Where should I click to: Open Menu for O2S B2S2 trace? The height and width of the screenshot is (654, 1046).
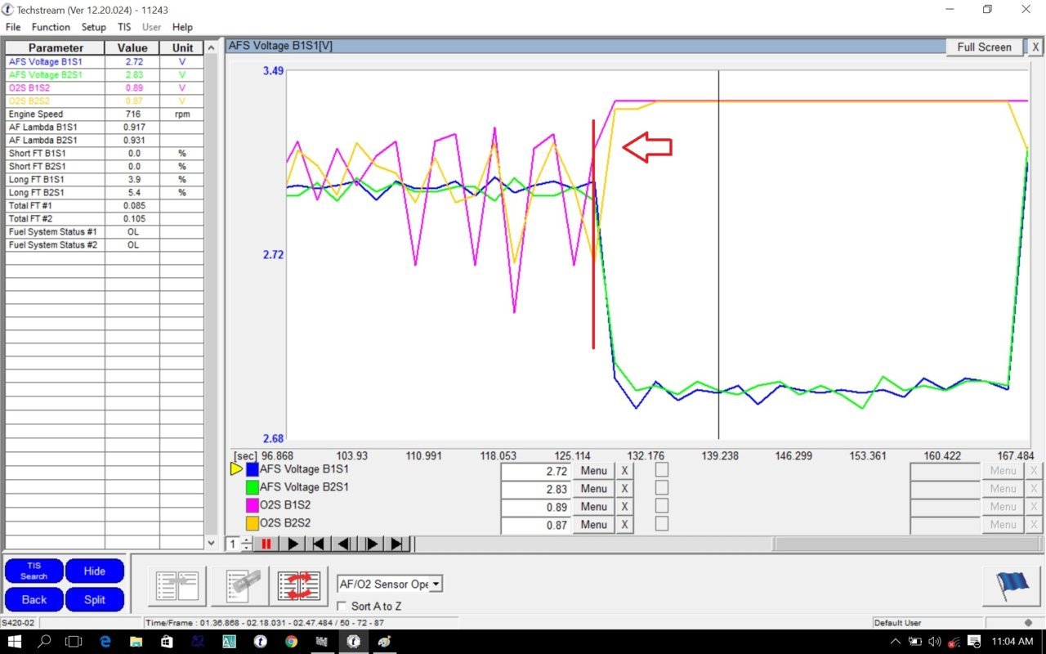(x=593, y=525)
